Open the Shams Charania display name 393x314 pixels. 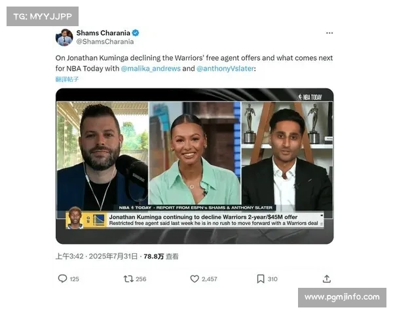(103, 33)
